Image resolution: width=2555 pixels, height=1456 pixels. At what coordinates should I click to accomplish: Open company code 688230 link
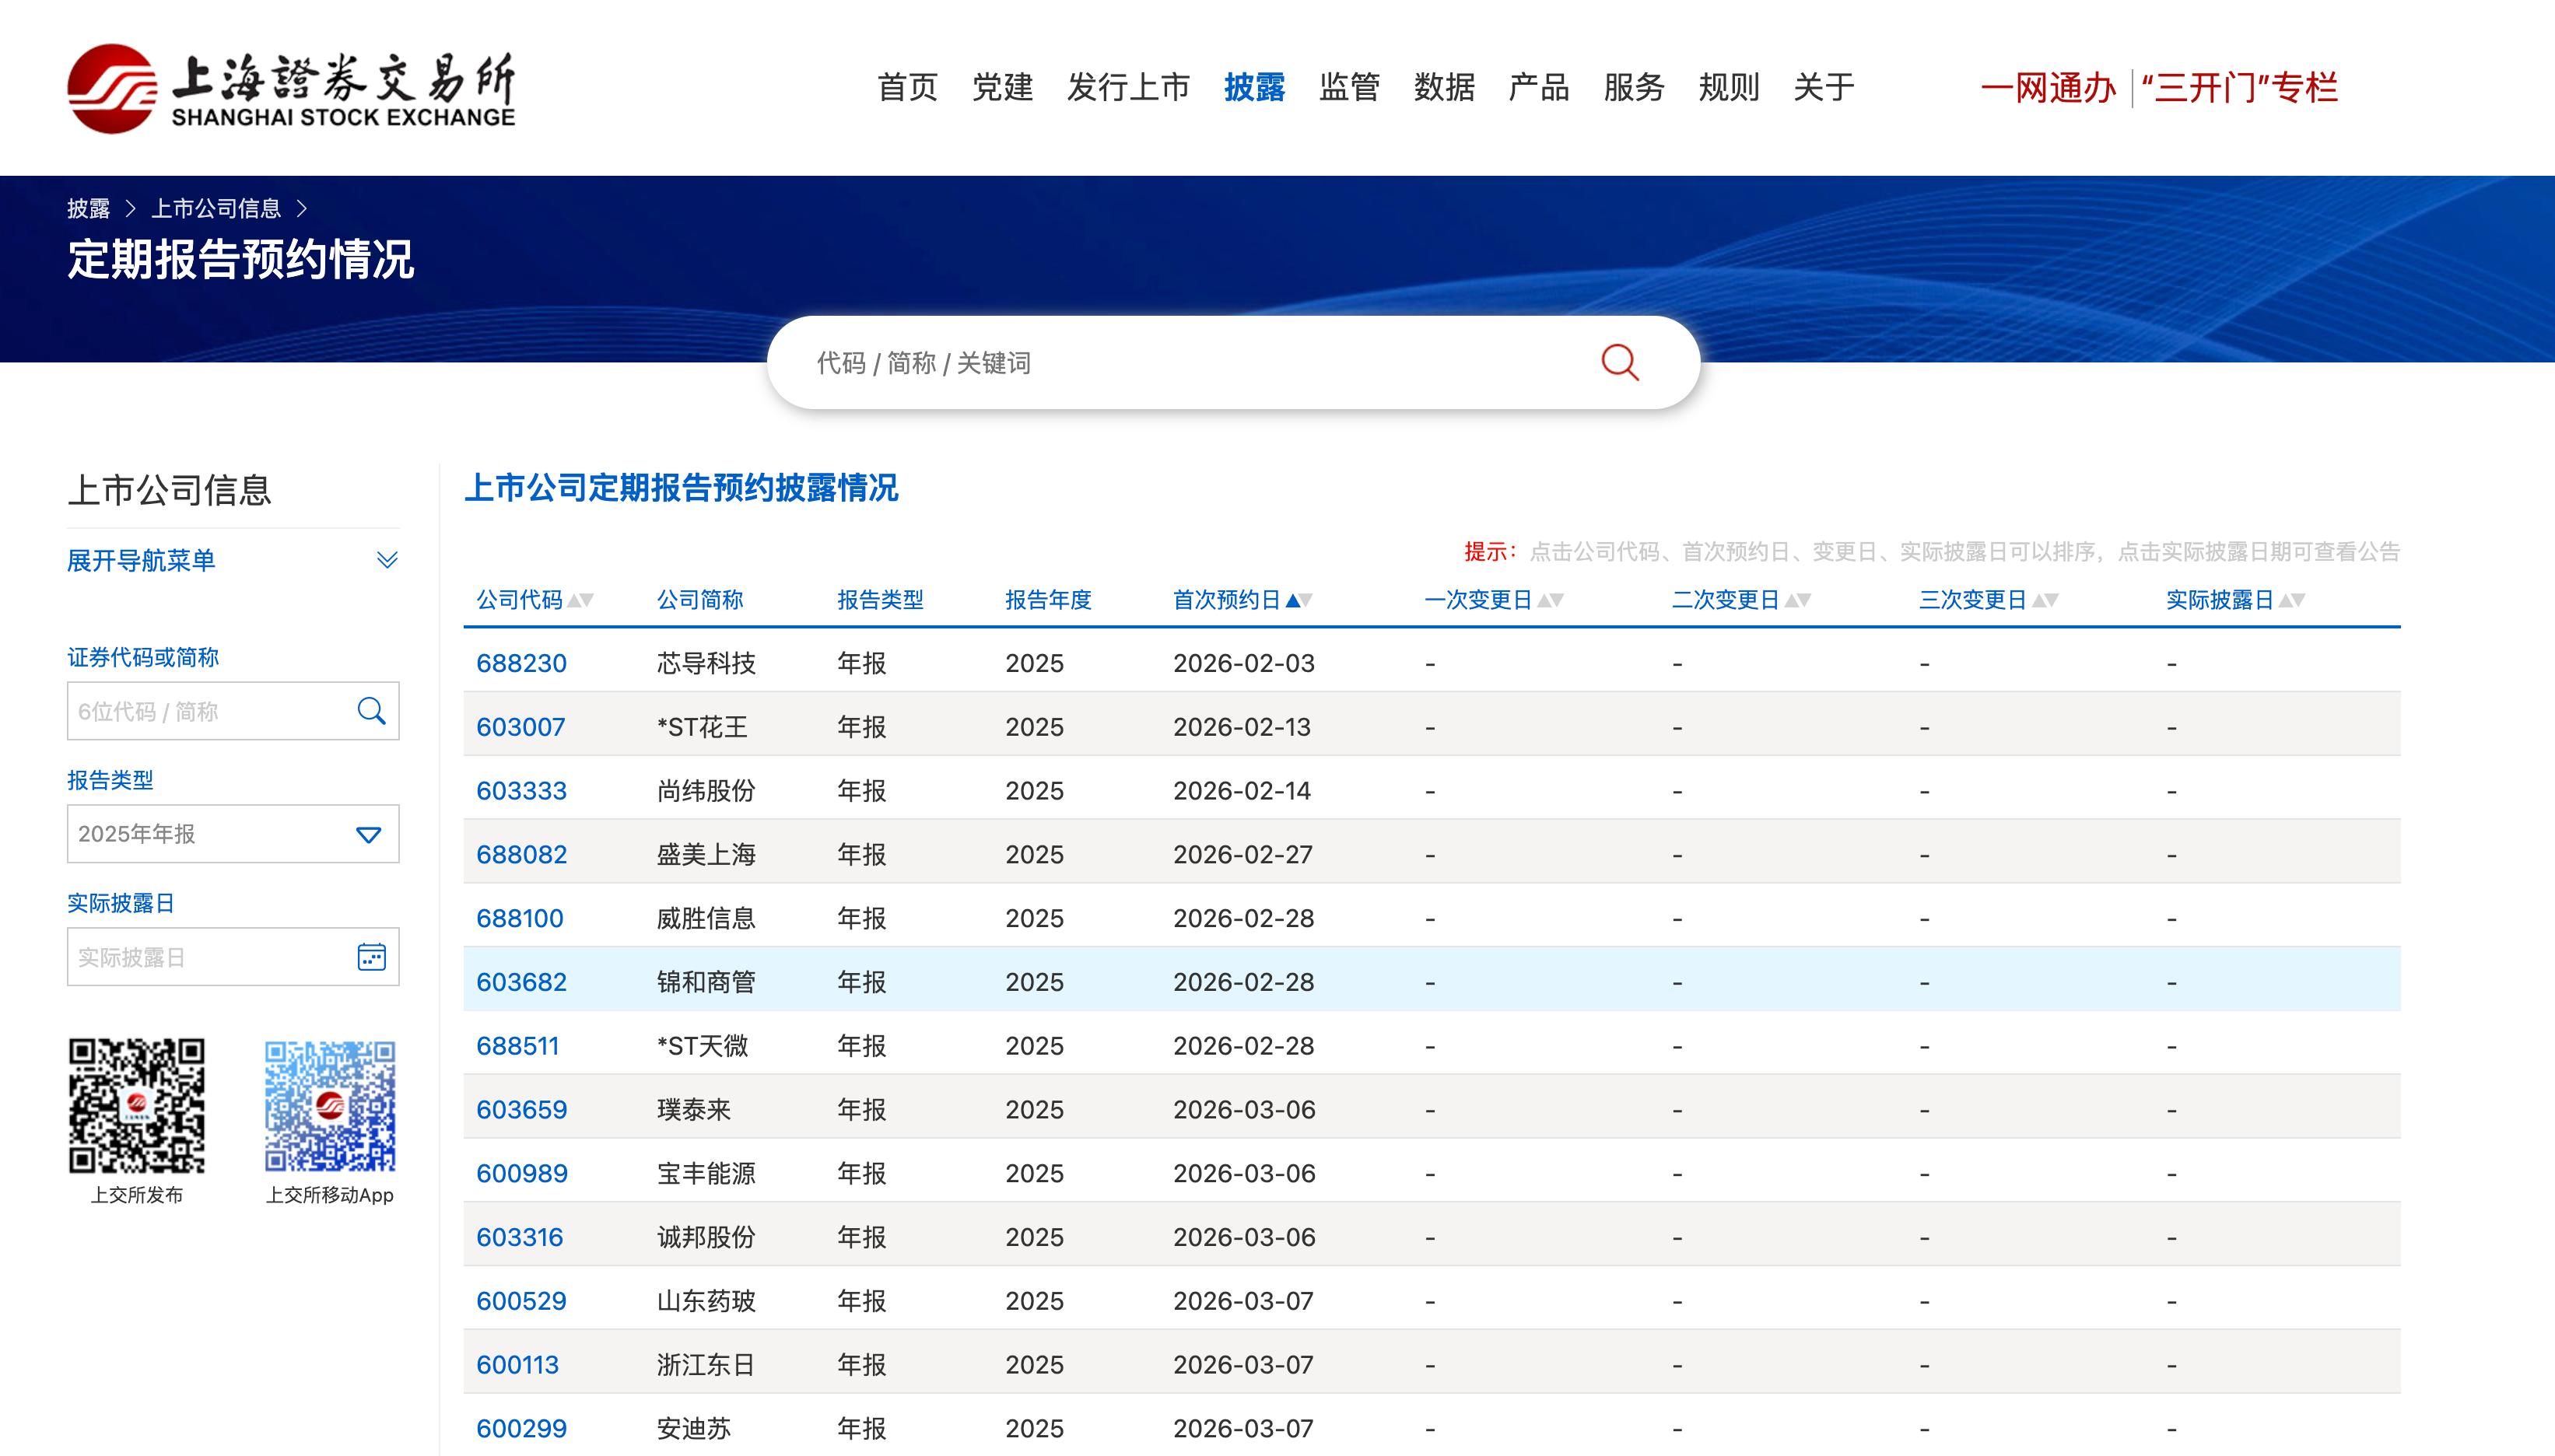pyautogui.click(x=521, y=663)
